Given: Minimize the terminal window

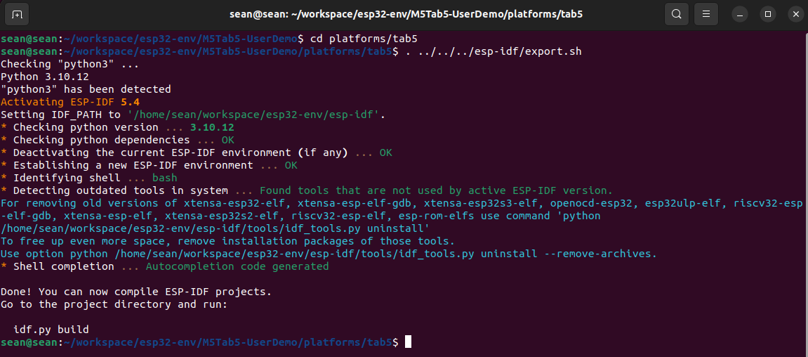Looking at the screenshot, I should click(x=739, y=15).
